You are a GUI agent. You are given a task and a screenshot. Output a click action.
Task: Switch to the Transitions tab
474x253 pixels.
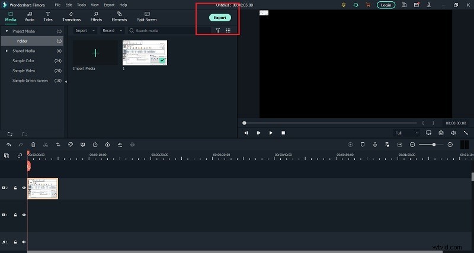(x=71, y=17)
